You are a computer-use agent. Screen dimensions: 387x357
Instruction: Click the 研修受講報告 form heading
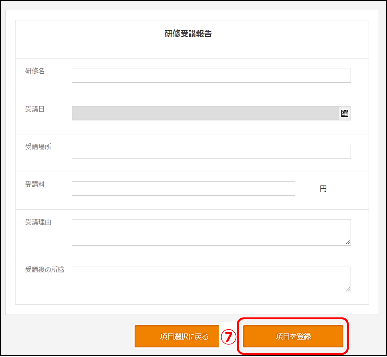click(x=188, y=34)
